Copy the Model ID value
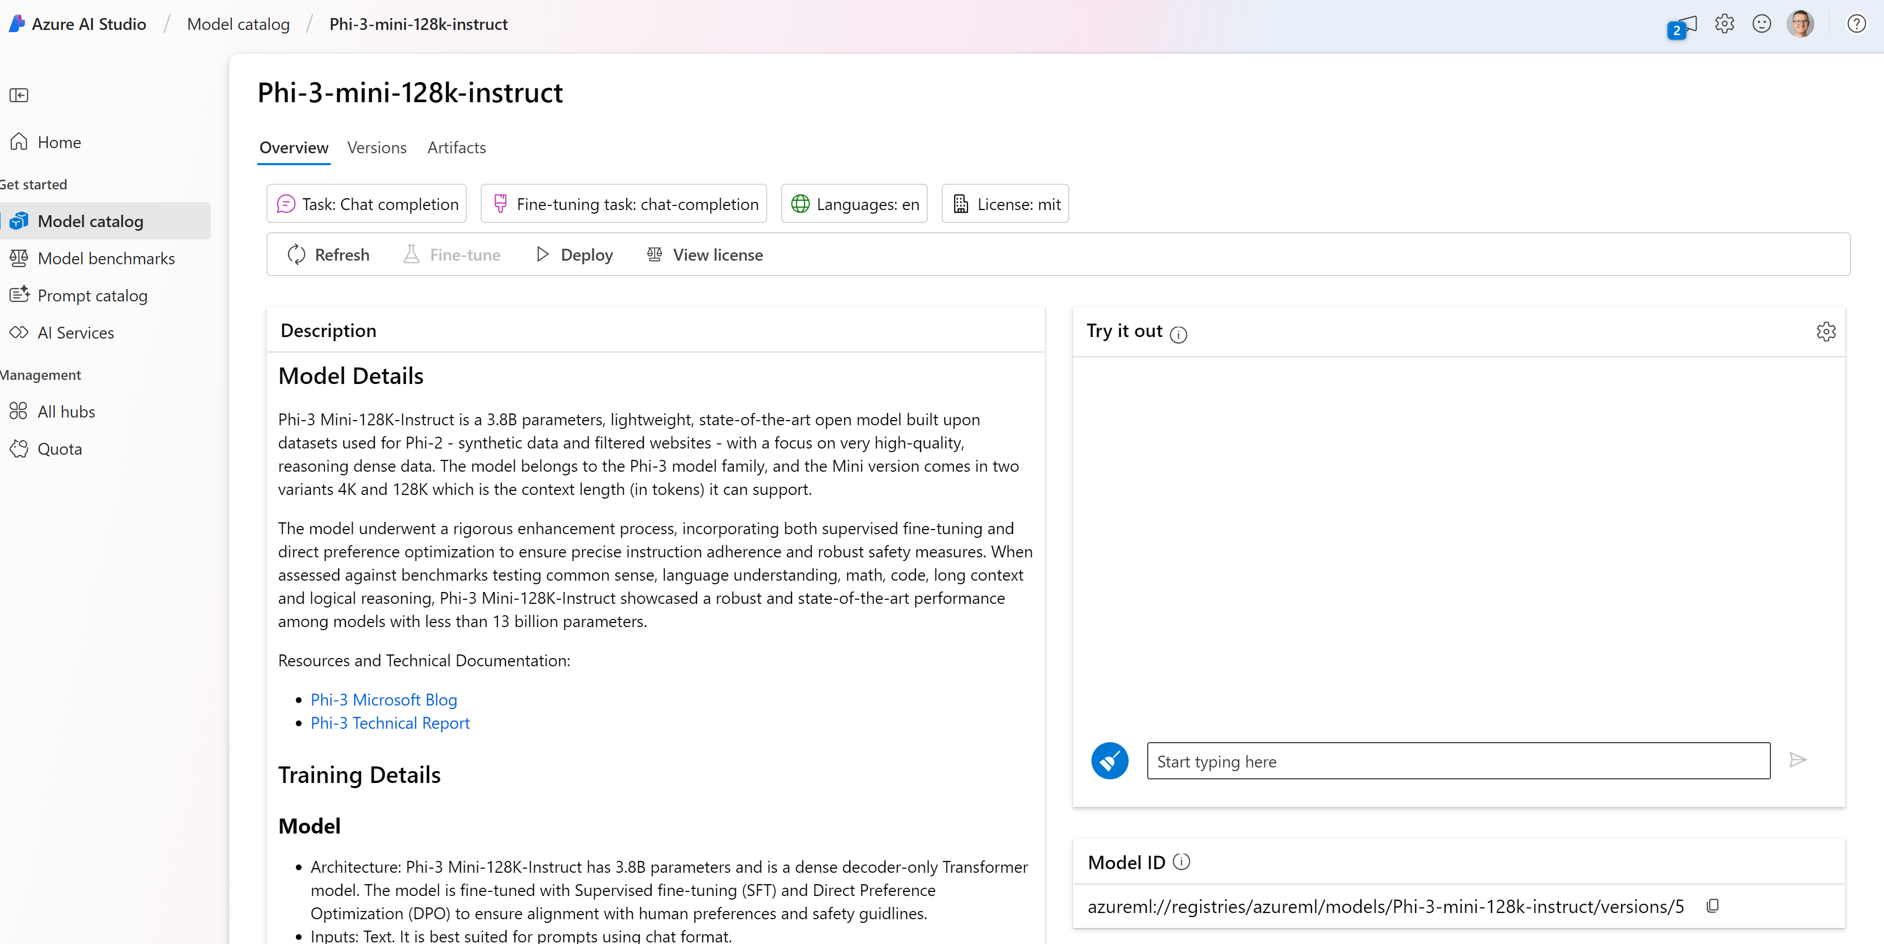 (x=1713, y=905)
